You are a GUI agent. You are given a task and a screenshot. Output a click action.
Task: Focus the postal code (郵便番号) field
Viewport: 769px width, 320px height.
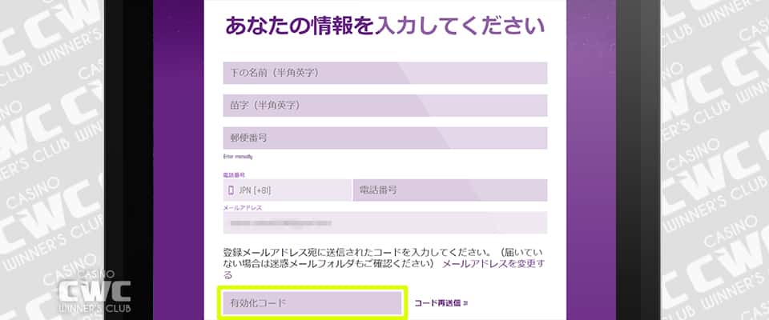(385, 138)
